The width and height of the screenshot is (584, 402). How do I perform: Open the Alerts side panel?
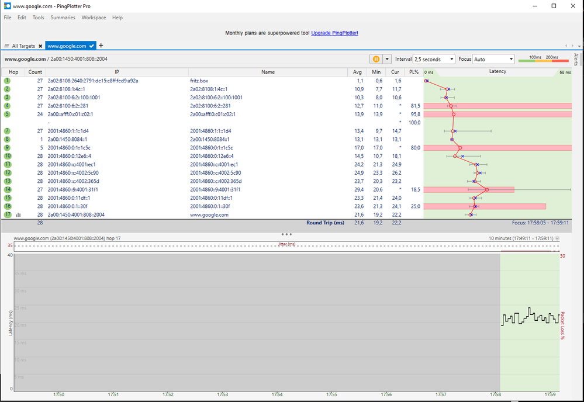tap(576, 59)
